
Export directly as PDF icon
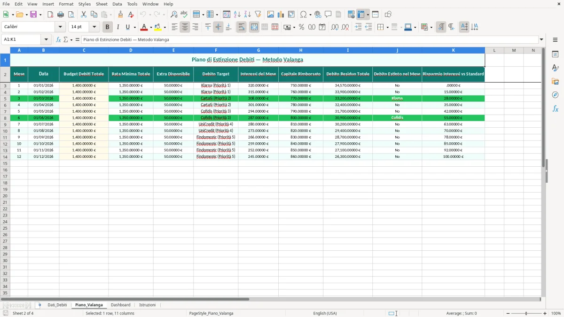click(x=50, y=15)
